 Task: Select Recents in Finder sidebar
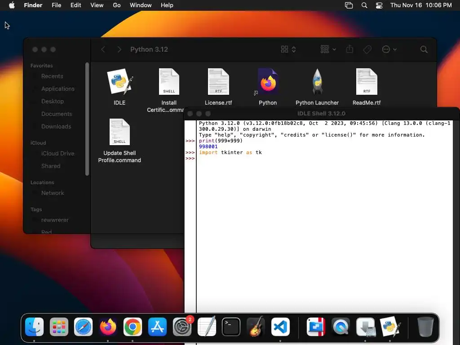pyautogui.click(x=52, y=76)
